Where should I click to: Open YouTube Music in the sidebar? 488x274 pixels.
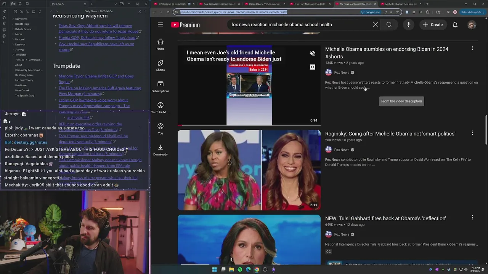coord(161,108)
